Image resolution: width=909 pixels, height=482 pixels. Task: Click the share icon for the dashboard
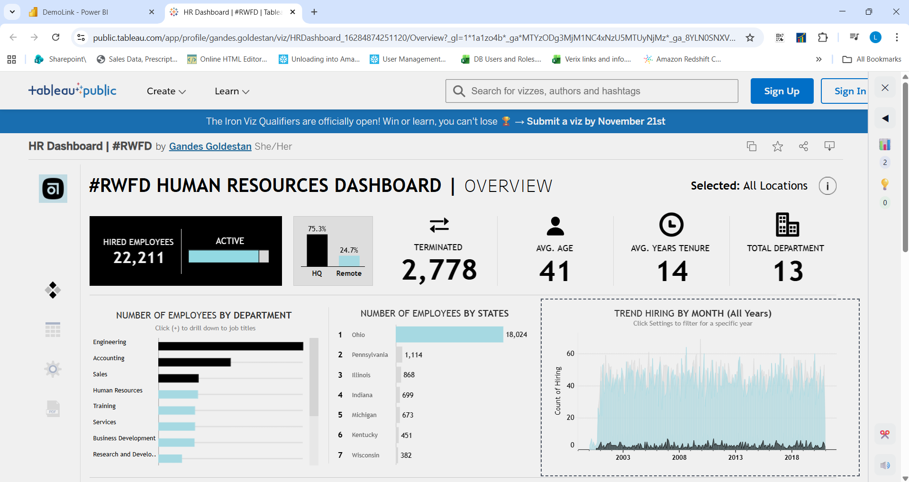pyautogui.click(x=804, y=146)
